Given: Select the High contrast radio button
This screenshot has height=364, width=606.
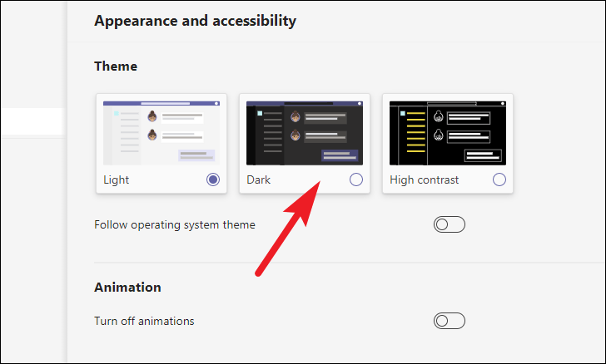Looking at the screenshot, I should [499, 180].
